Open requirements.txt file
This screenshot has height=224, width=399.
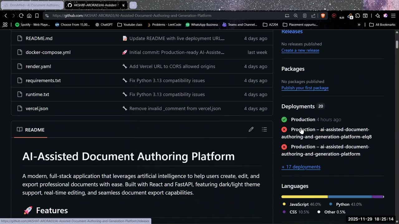pos(43,80)
